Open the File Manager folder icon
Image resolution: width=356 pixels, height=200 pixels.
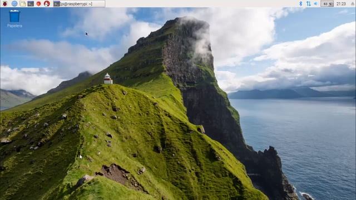(22, 3)
